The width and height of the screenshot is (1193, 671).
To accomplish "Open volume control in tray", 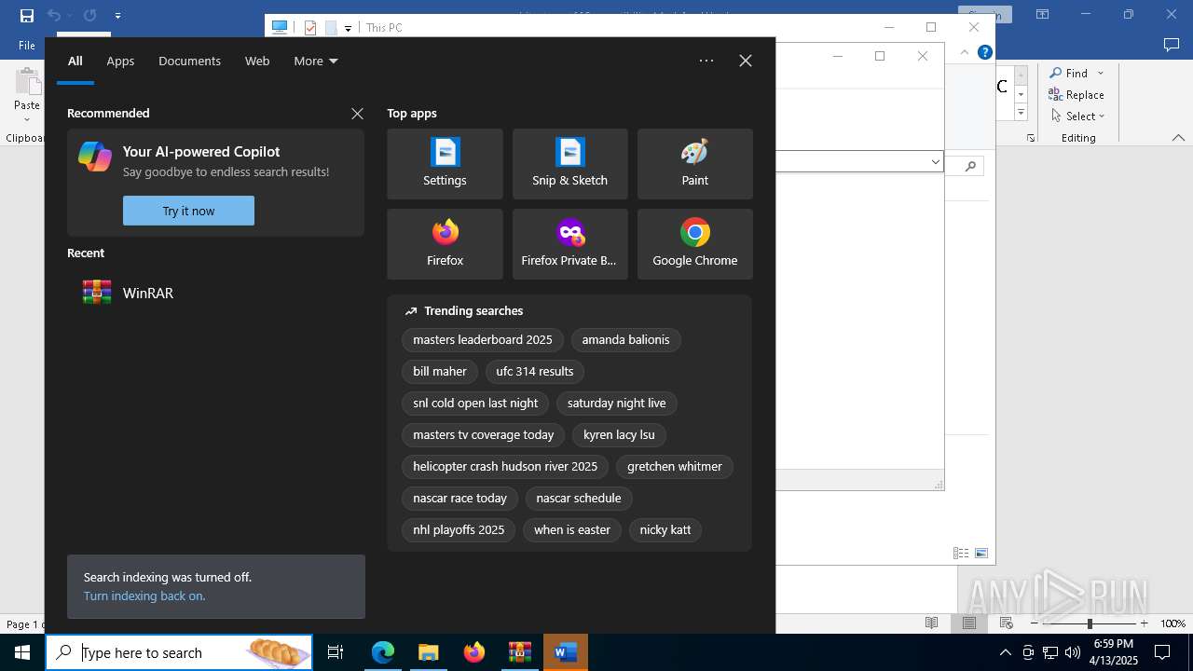I will 1072,652.
